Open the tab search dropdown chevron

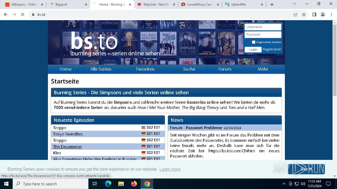tap(295, 4)
